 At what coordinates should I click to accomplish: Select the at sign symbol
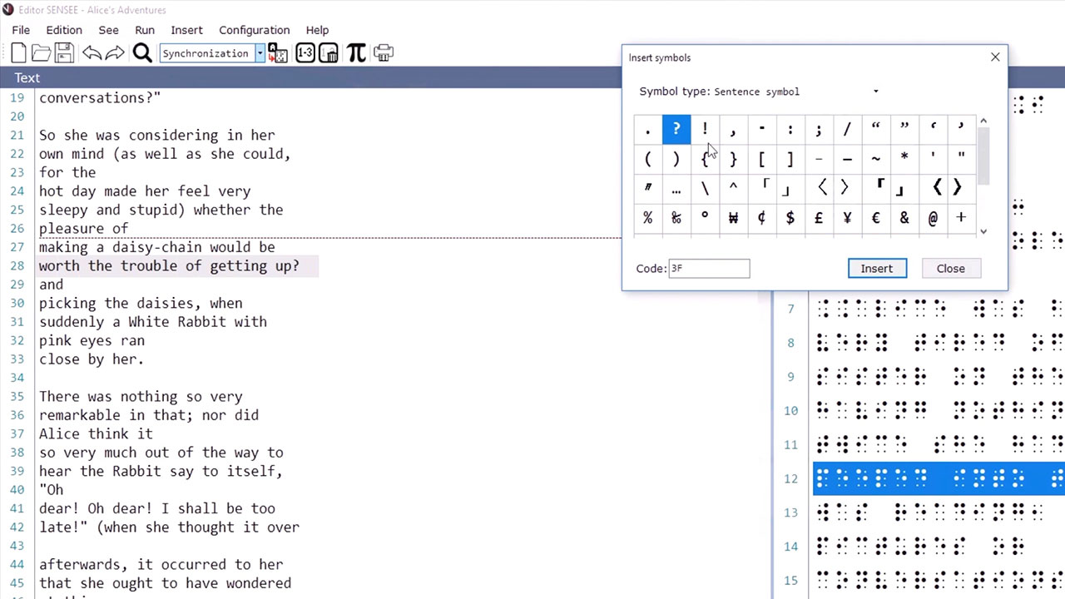click(x=933, y=218)
